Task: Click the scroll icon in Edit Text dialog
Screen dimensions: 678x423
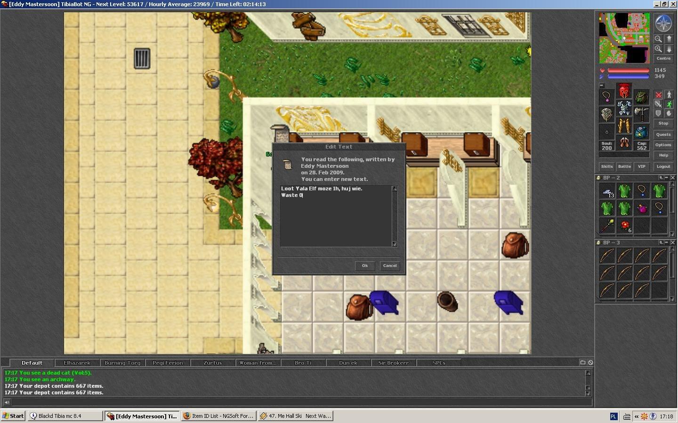Action: pyautogui.click(x=287, y=164)
